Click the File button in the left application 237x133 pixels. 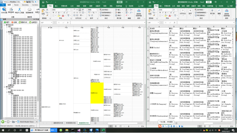coord(3,5)
